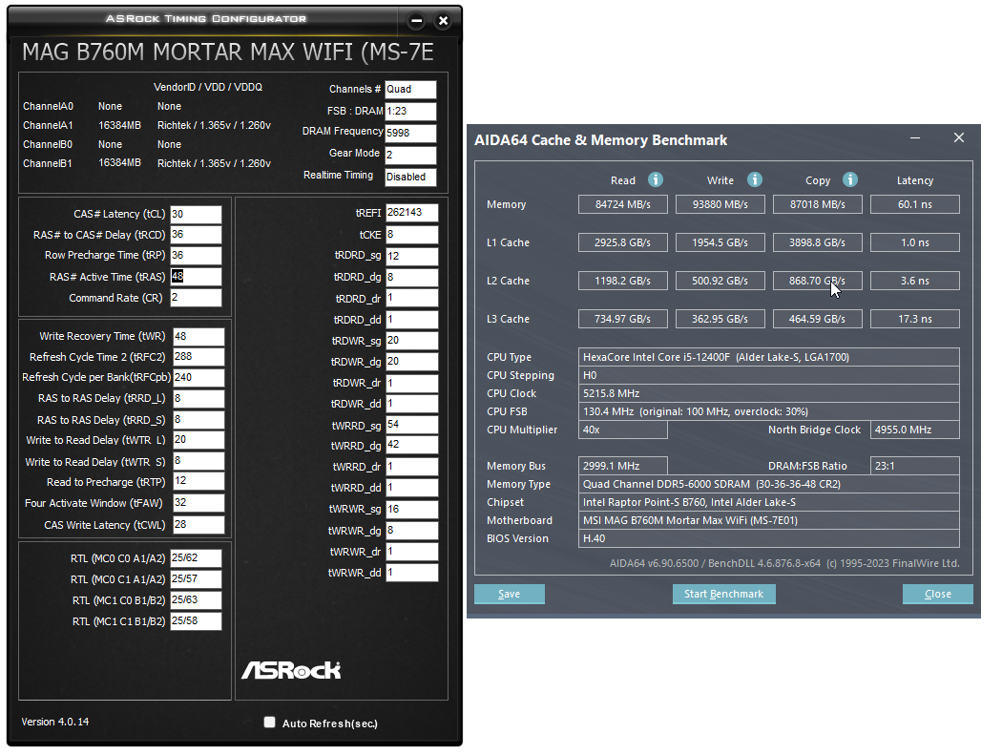1002x755 pixels.
Task: Minimize the ASRock Timing Configurator window
Action: pos(417,21)
